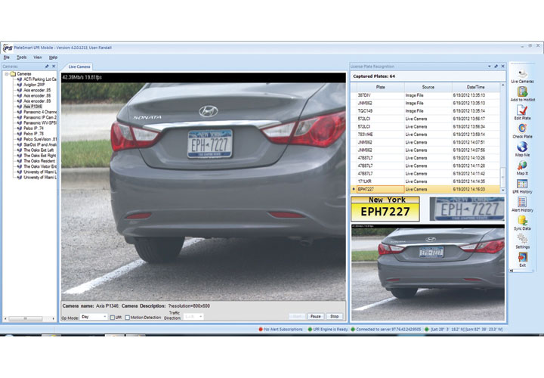Enable the LPR checkbox

pyautogui.click(x=113, y=317)
